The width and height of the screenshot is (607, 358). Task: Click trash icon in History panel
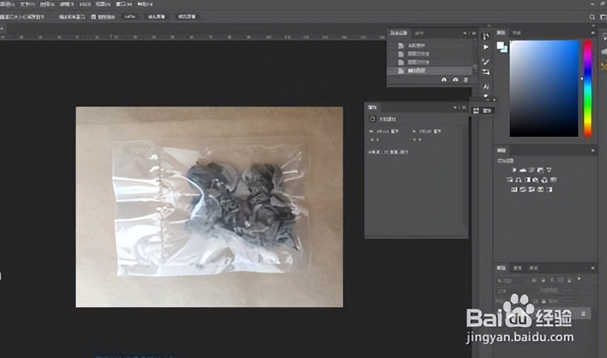click(x=466, y=79)
